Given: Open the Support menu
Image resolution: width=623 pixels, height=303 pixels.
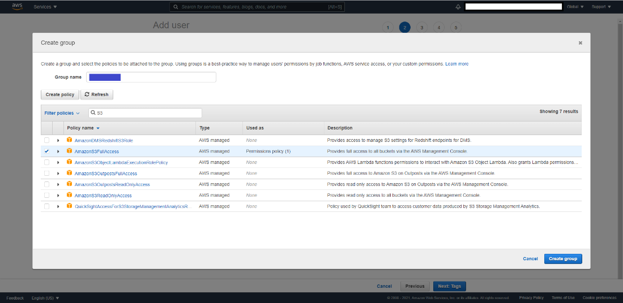Looking at the screenshot, I should (601, 7).
